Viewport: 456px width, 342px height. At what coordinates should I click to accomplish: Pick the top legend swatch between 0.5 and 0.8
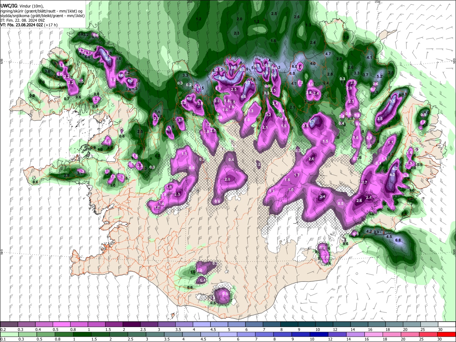(x=61, y=325)
